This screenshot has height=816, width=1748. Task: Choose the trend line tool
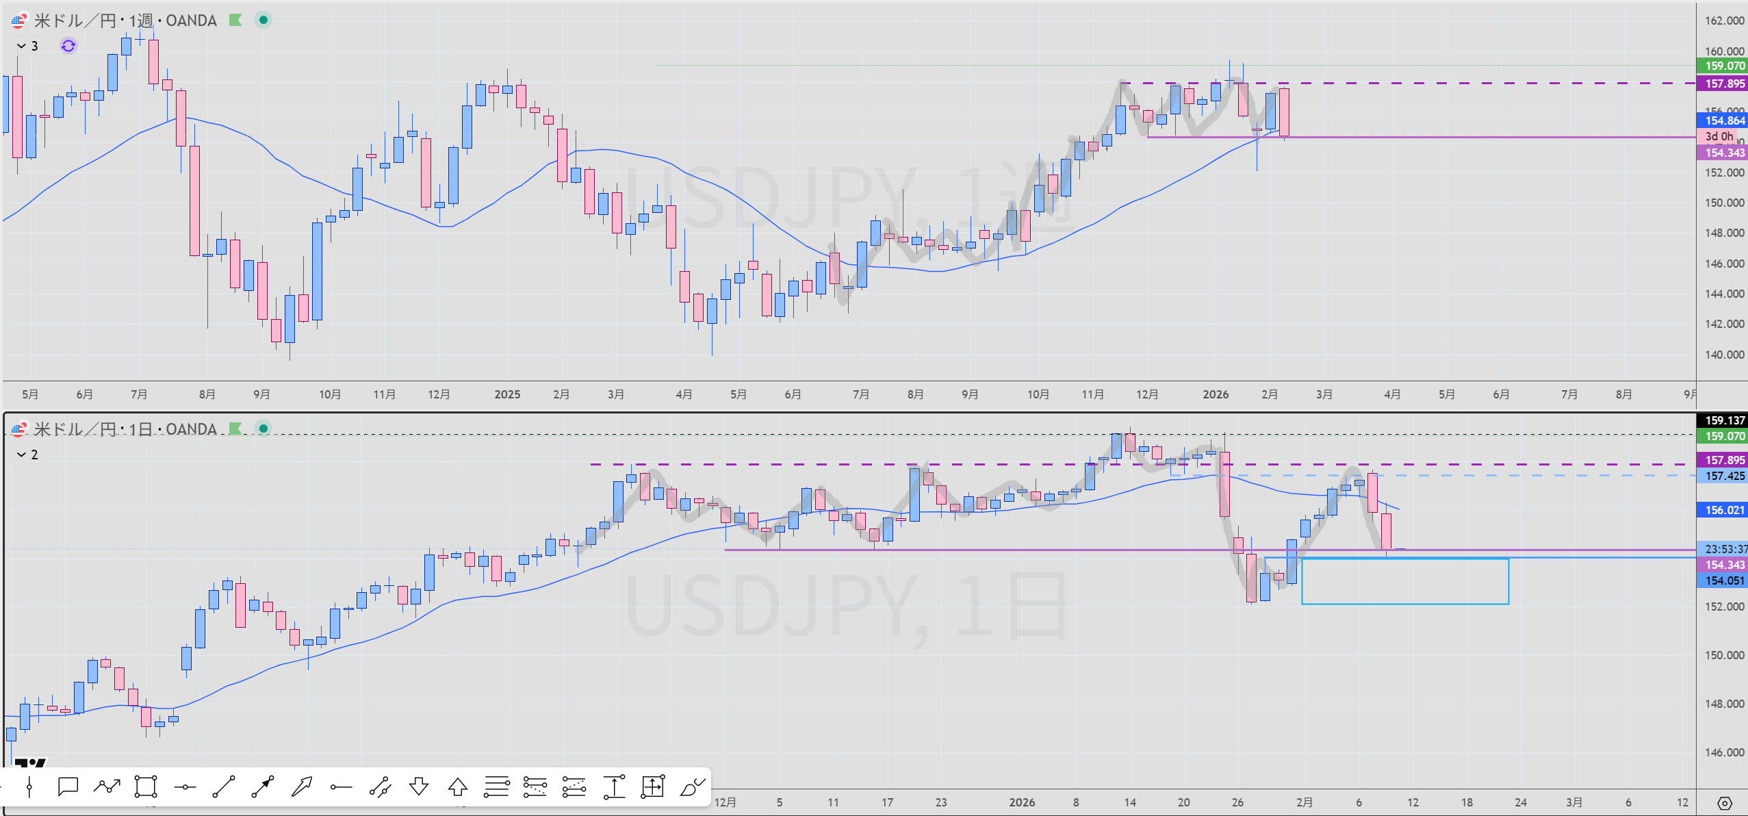click(224, 787)
